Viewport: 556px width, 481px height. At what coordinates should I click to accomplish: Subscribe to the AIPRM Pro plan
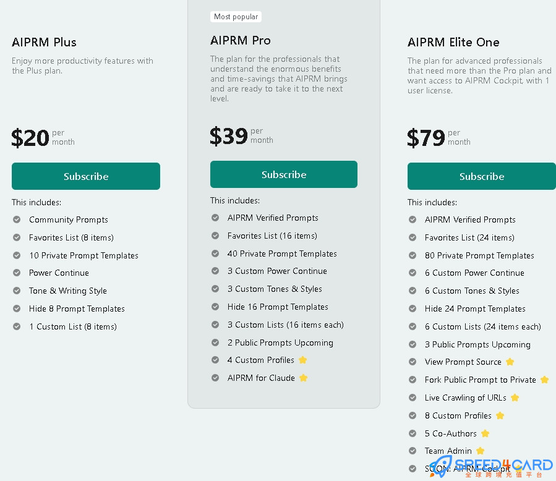[284, 174]
